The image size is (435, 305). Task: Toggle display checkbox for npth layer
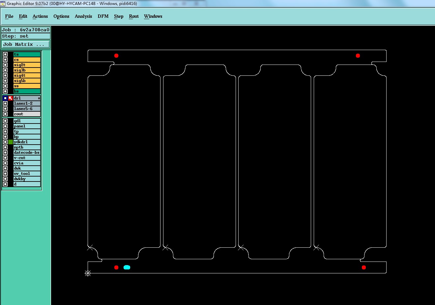point(5,147)
